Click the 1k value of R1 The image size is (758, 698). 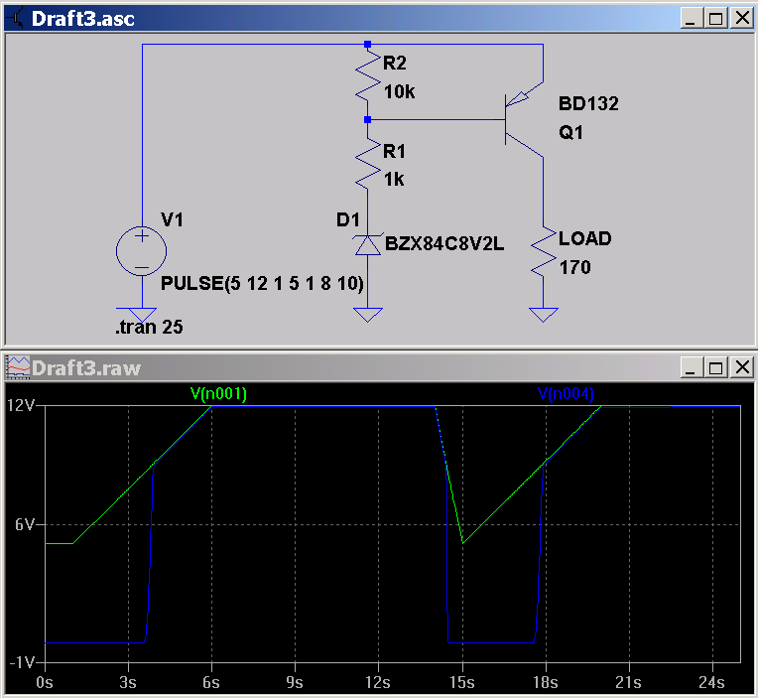tap(394, 180)
